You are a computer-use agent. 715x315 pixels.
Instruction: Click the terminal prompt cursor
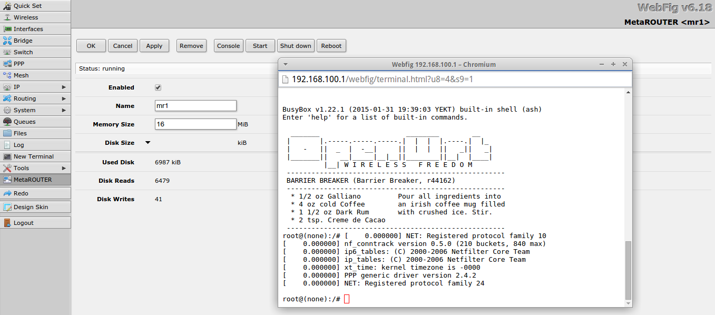[x=347, y=299]
